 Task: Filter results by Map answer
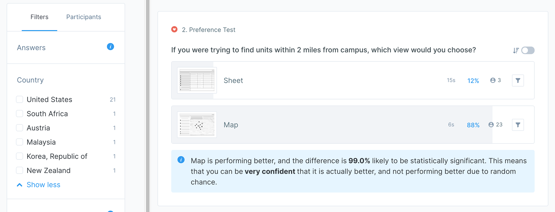click(518, 125)
